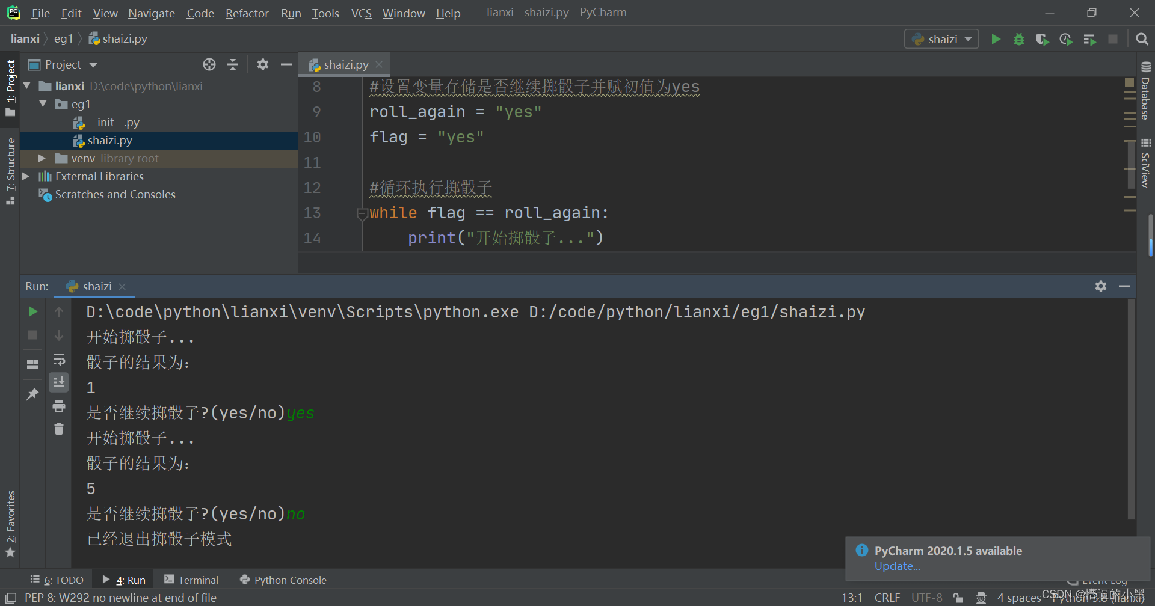The width and height of the screenshot is (1155, 606).
Task: Place cursor on line 11 in editor
Action: pyautogui.click(x=746, y=162)
